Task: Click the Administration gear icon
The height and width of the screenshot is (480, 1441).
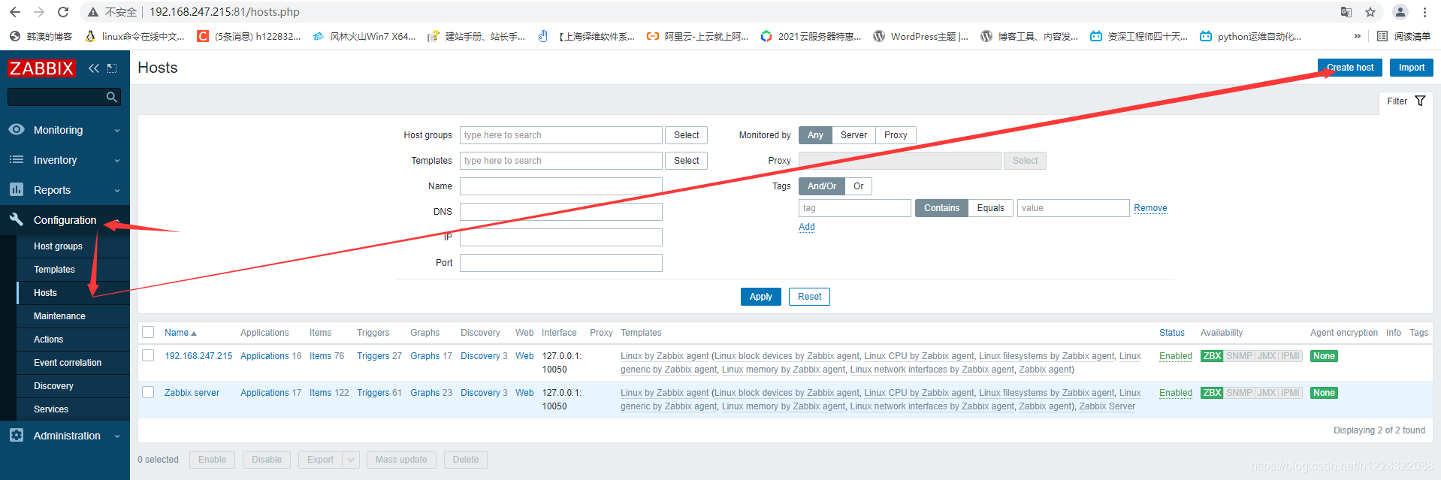Action: coord(17,435)
